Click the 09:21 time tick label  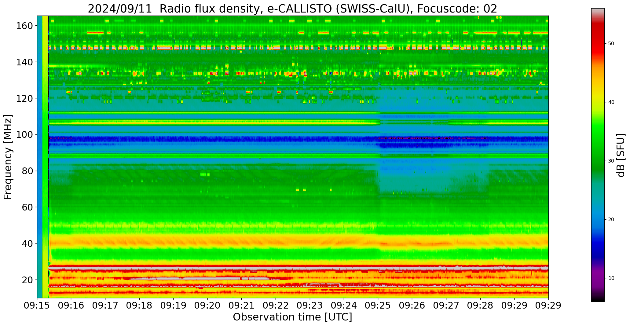[242, 306]
